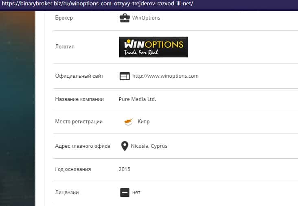Click the Место регистрации row label

tap(79, 122)
